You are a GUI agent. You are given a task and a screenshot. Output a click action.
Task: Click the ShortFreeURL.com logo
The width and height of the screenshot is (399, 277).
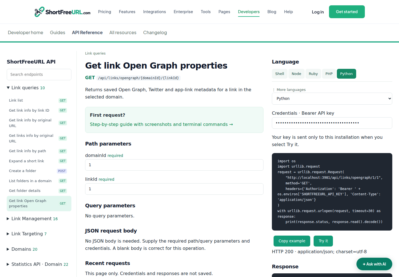click(62, 12)
